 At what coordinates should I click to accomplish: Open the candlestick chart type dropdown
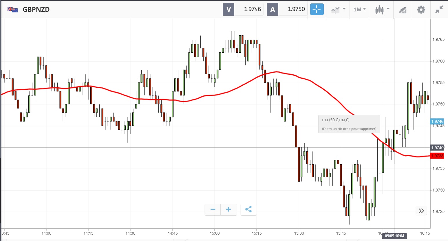(382, 10)
